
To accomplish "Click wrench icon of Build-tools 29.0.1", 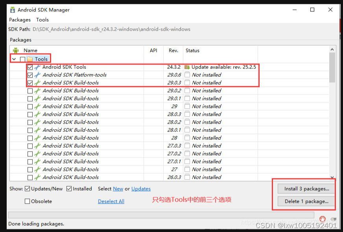I will pos(37,98).
